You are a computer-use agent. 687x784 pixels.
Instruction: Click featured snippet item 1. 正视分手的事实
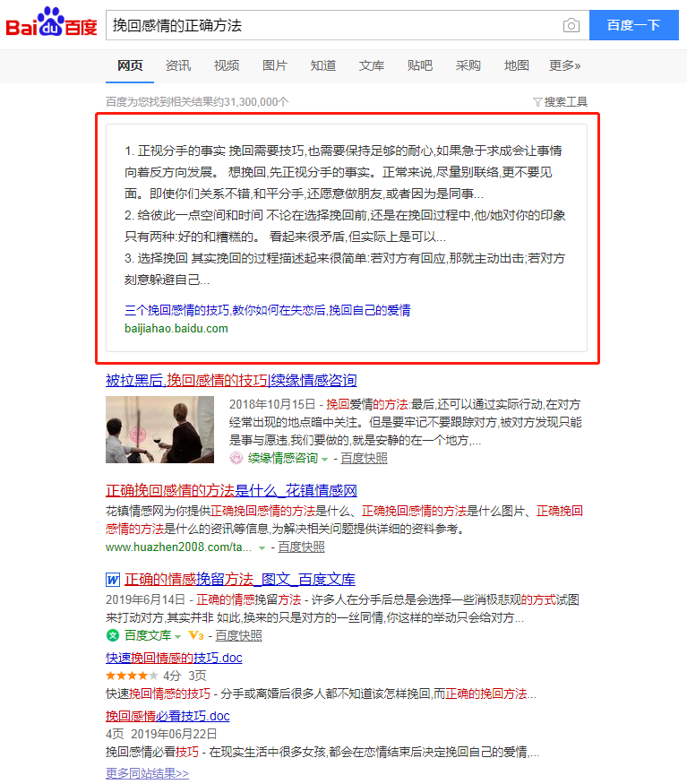(x=175, y=151)
